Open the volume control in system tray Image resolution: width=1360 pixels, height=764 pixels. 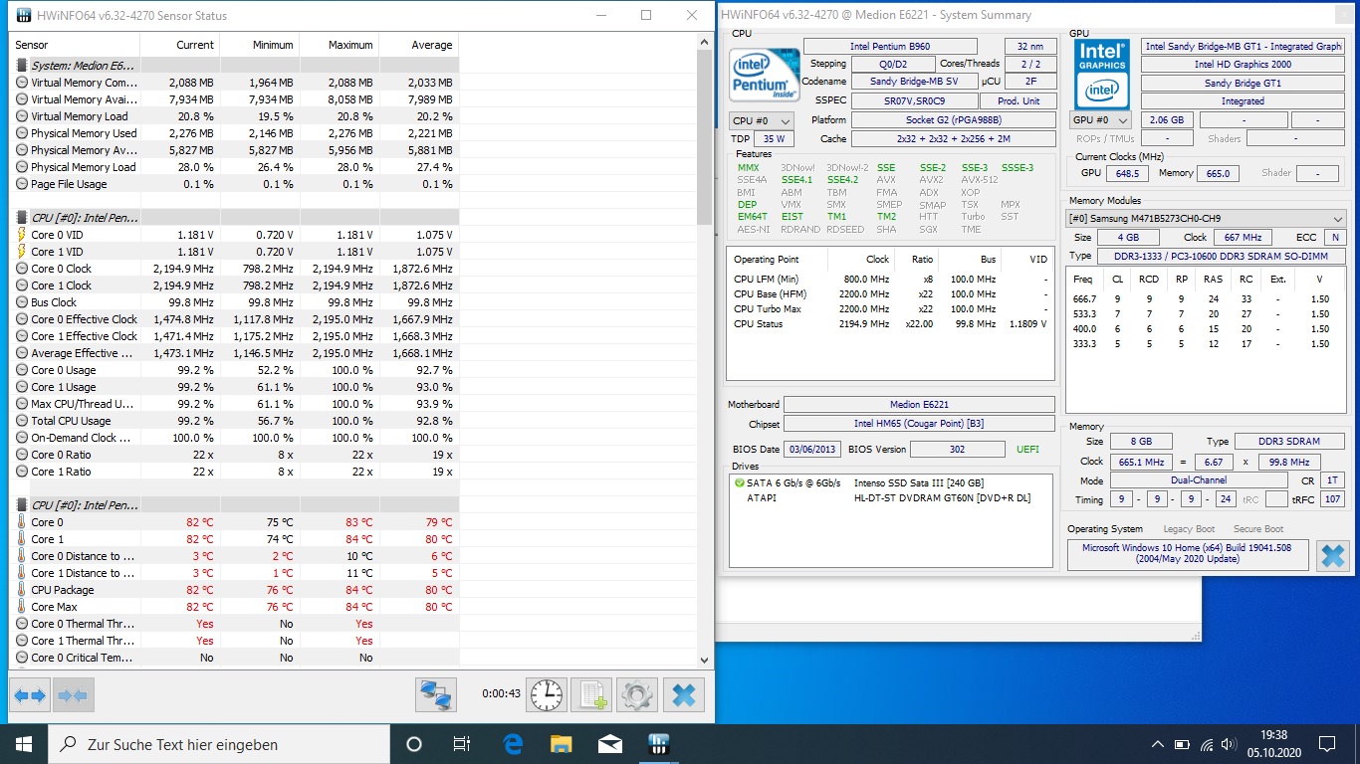pos(1231,744)
